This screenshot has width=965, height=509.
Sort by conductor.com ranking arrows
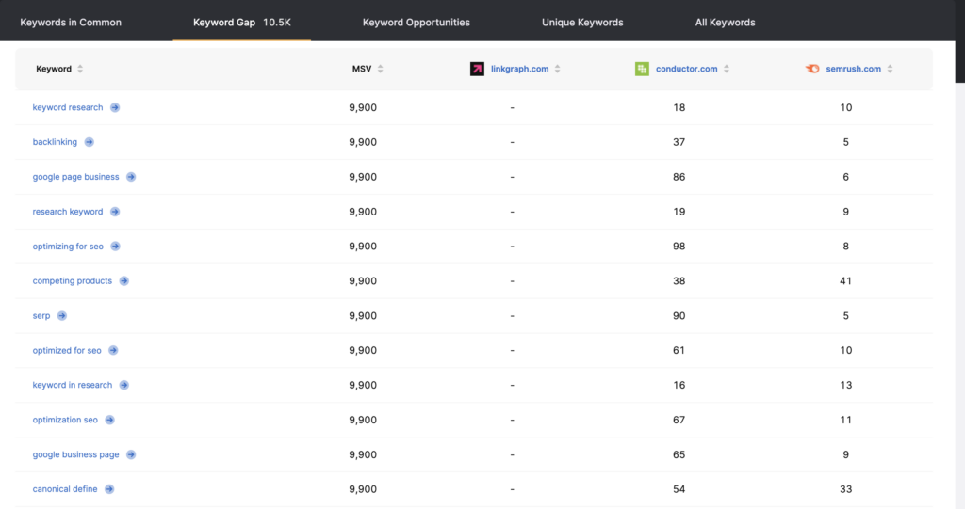click(727, 69)
